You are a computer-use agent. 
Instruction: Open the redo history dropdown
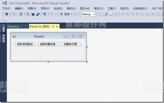[x=56, y=14]
